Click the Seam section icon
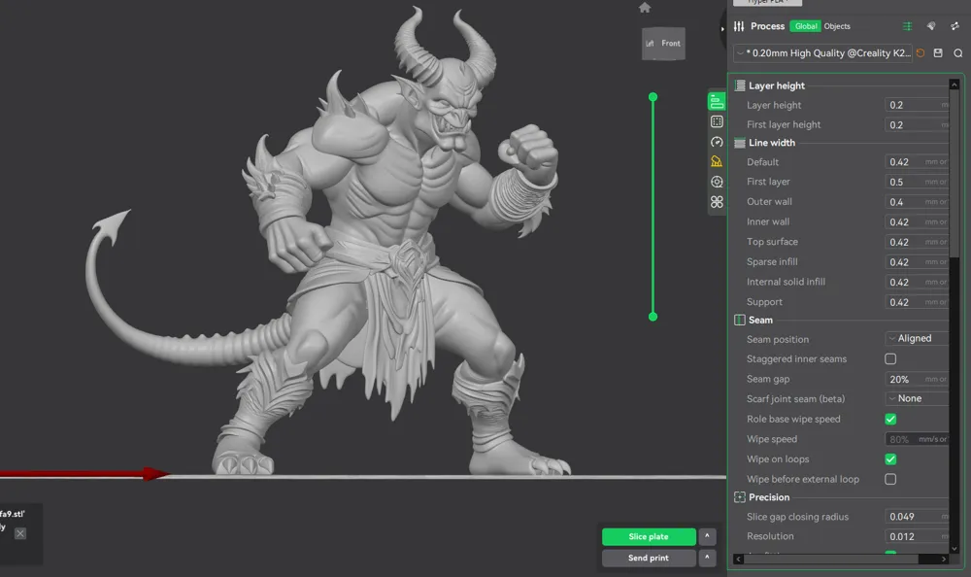The height and width of the screenshot is (577, 971). 739,320
